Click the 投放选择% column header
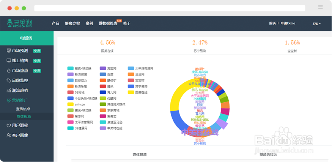The height and width of the screenshot is (162, 332). pyautogui.click(x=268, y=154)
